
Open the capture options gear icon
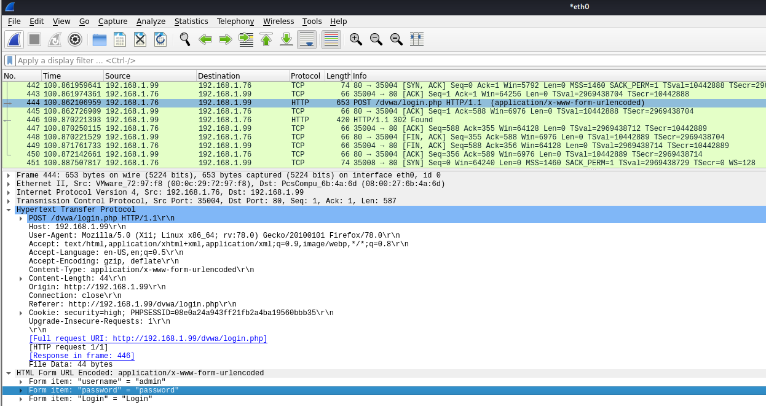pyautogui.click(x=75, y=39)
